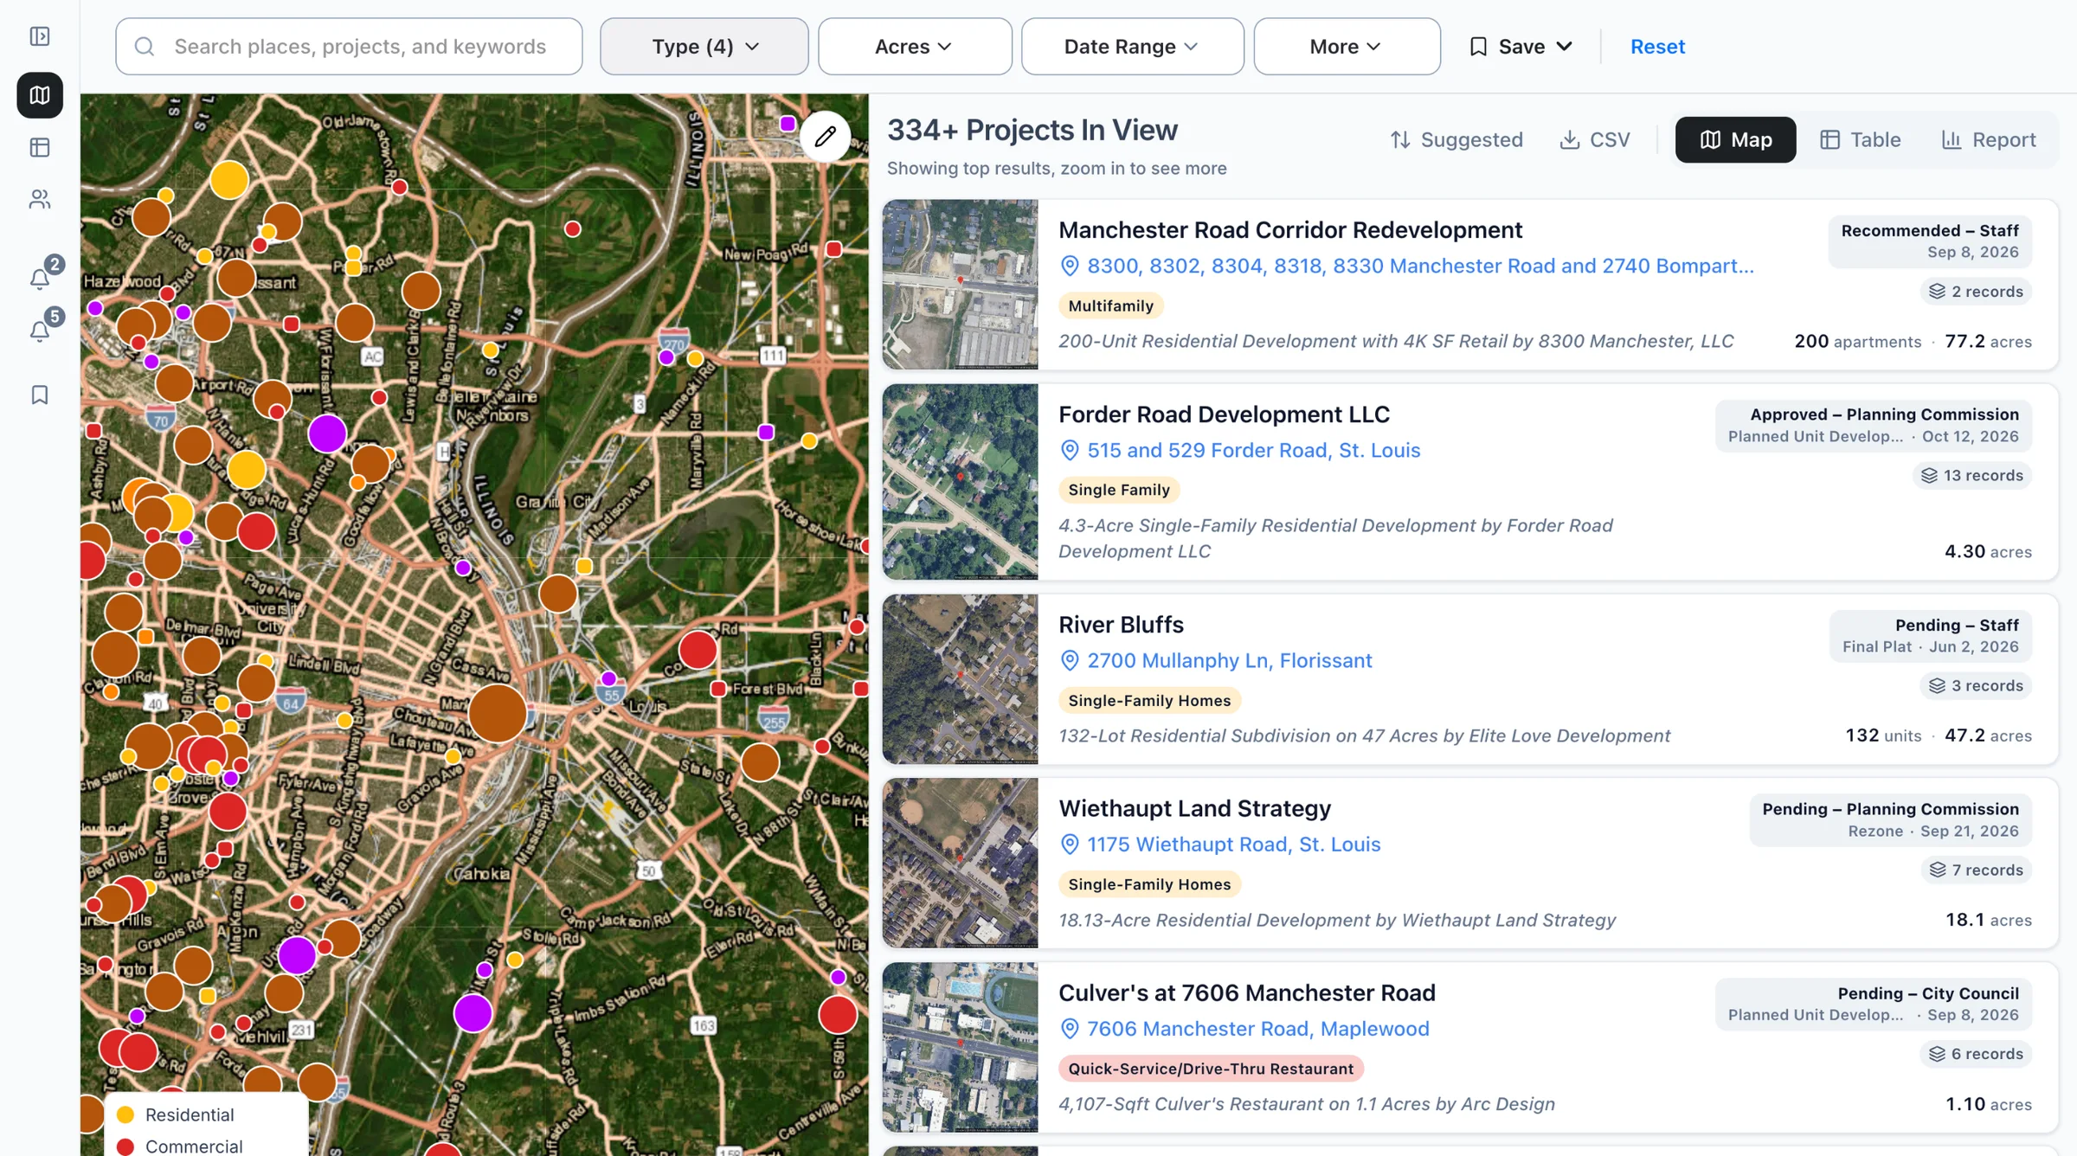Click location pin for River Bluffs address
The height and width of the screenshot is (1156, 2077).
pos(1070,660)
